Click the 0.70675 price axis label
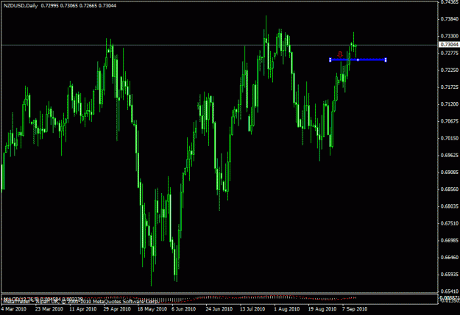Image resolution: width=460 pixels, height=315 pixels. 450,121
